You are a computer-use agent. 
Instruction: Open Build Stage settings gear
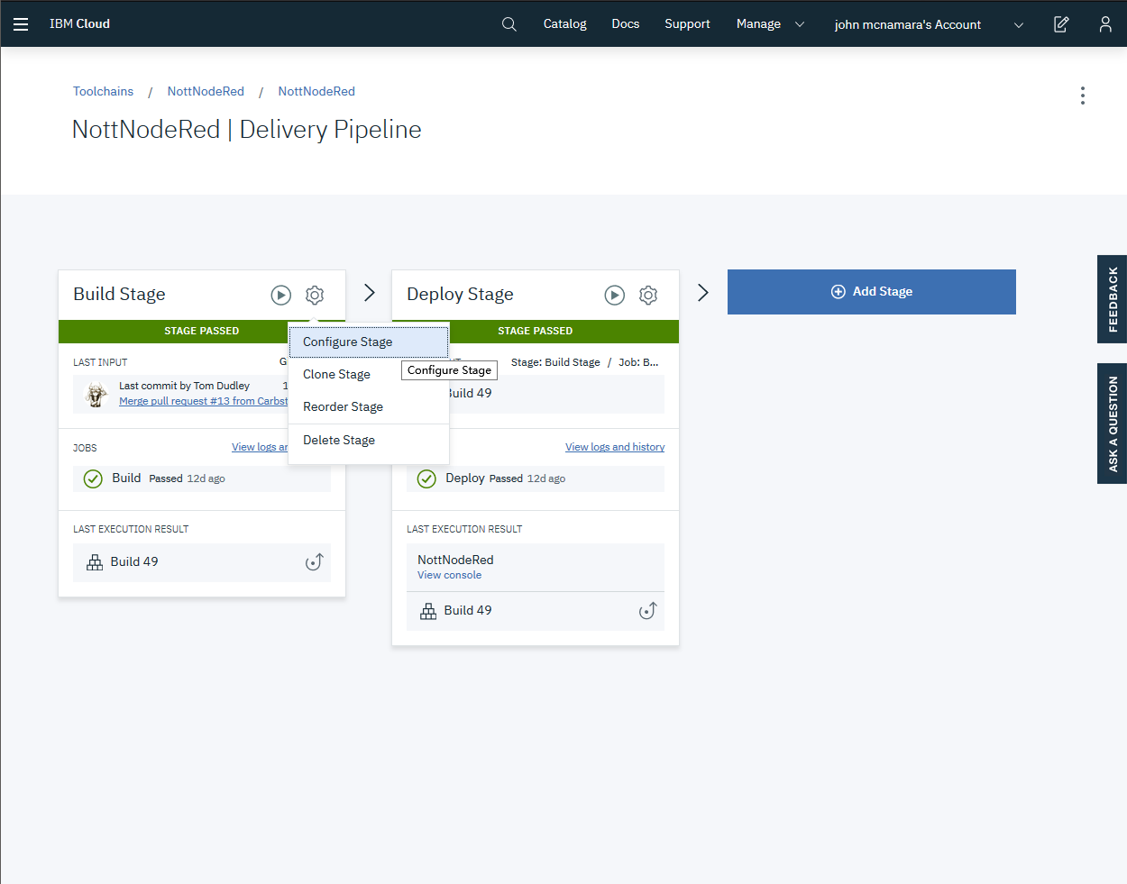pos(315,295)
